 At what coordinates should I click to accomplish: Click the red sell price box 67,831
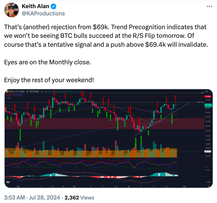click(9, 95)
